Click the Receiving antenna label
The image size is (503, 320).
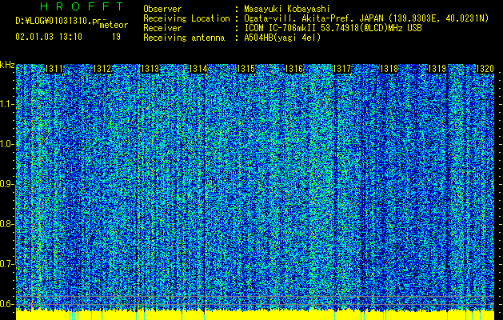tap(184, 38)
